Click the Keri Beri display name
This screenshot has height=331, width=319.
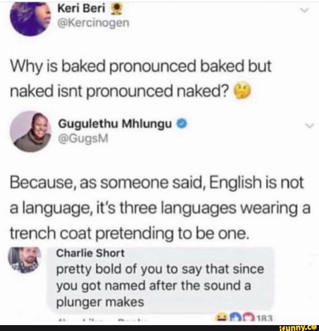tap(81, 9)
